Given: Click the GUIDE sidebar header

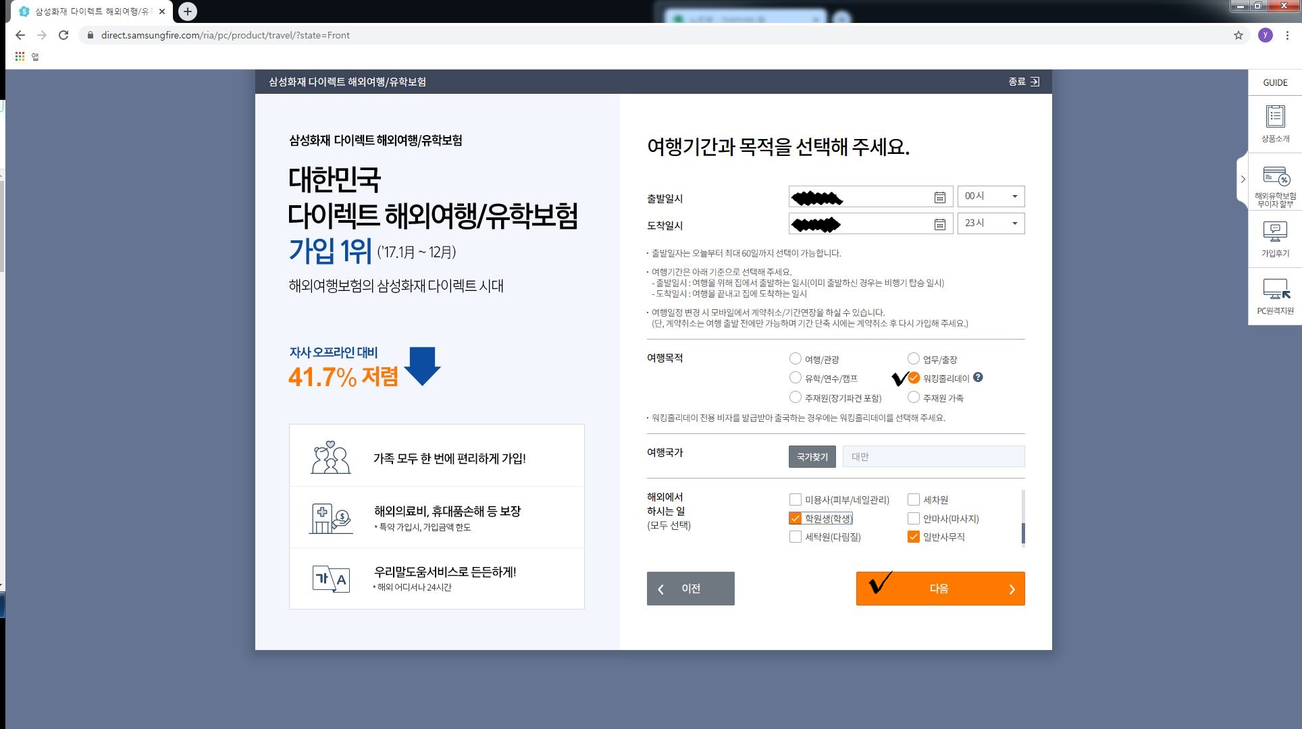Looking at the screenshot, I should tap(1275, 82).
